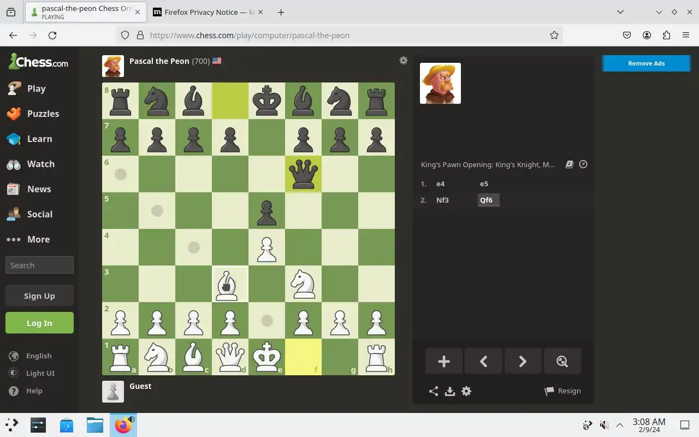699x437 pixels.
Task: Change language via English option
Action: 38,356
